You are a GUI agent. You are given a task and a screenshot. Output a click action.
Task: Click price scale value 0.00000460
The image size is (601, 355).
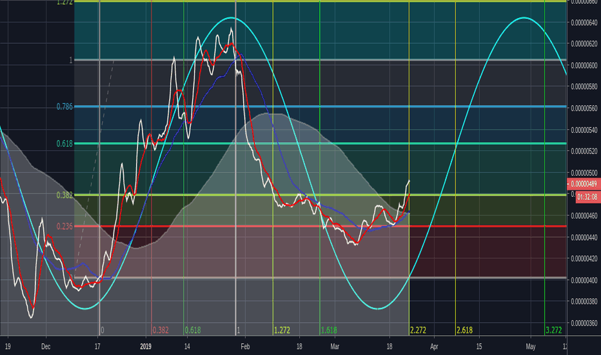(584, 216)
